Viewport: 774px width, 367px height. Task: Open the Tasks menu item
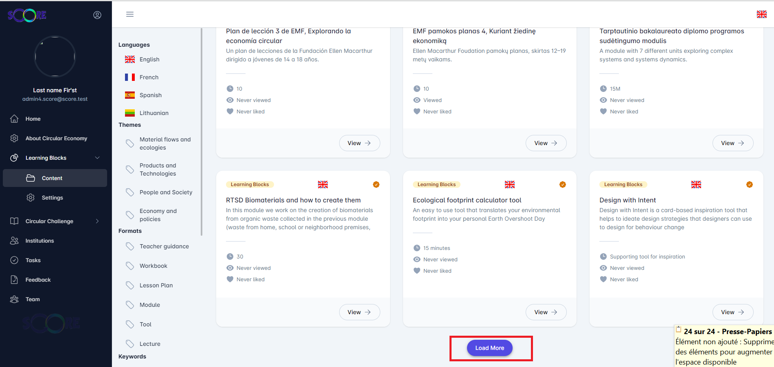(33, 260)
